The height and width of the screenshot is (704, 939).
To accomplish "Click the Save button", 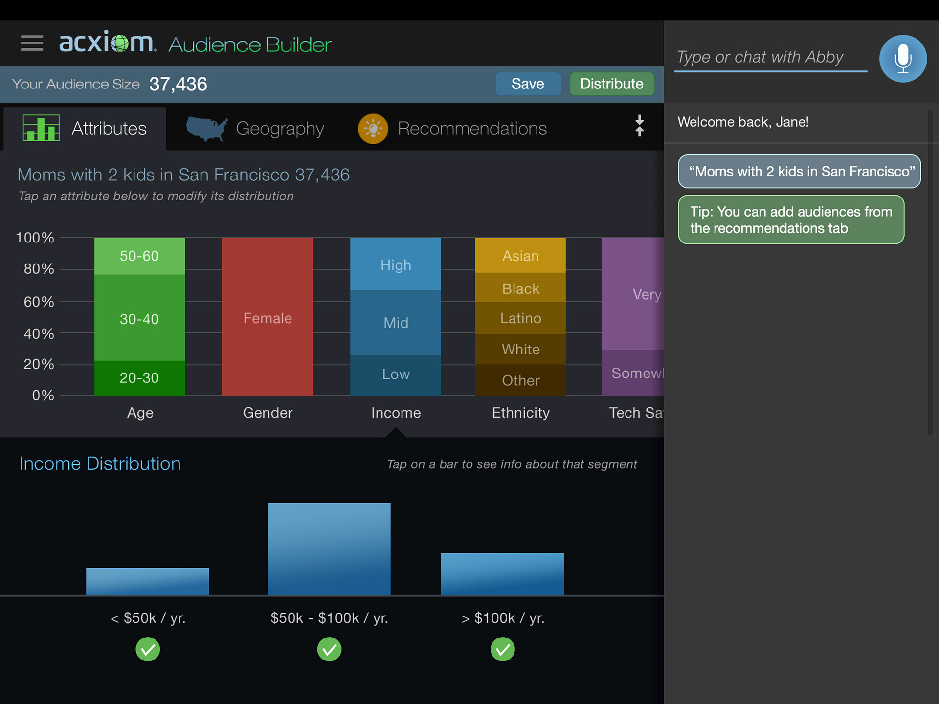I will point(528,84).
